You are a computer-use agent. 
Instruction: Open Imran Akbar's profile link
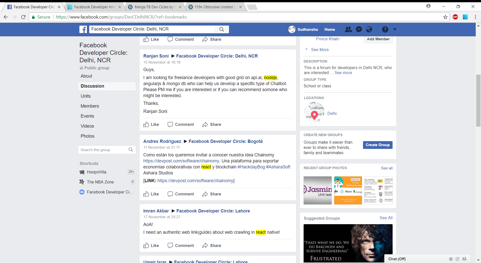156,211
